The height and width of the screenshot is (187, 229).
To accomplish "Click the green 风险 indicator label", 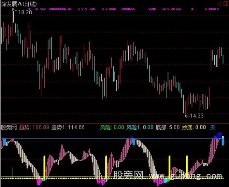I will (x=105, y=127).
